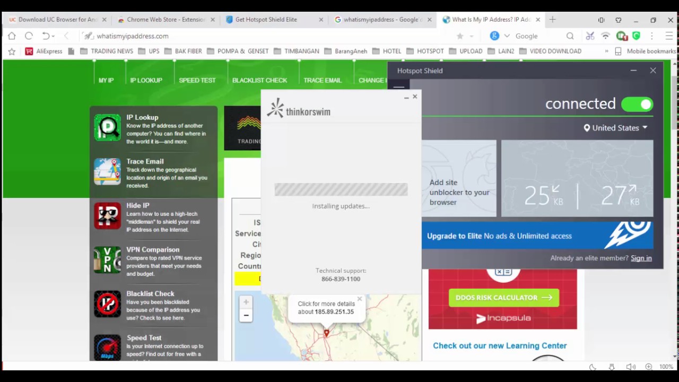Show more bookmarks overflow chevron
The image size is (679, 382).
[606, 51]
